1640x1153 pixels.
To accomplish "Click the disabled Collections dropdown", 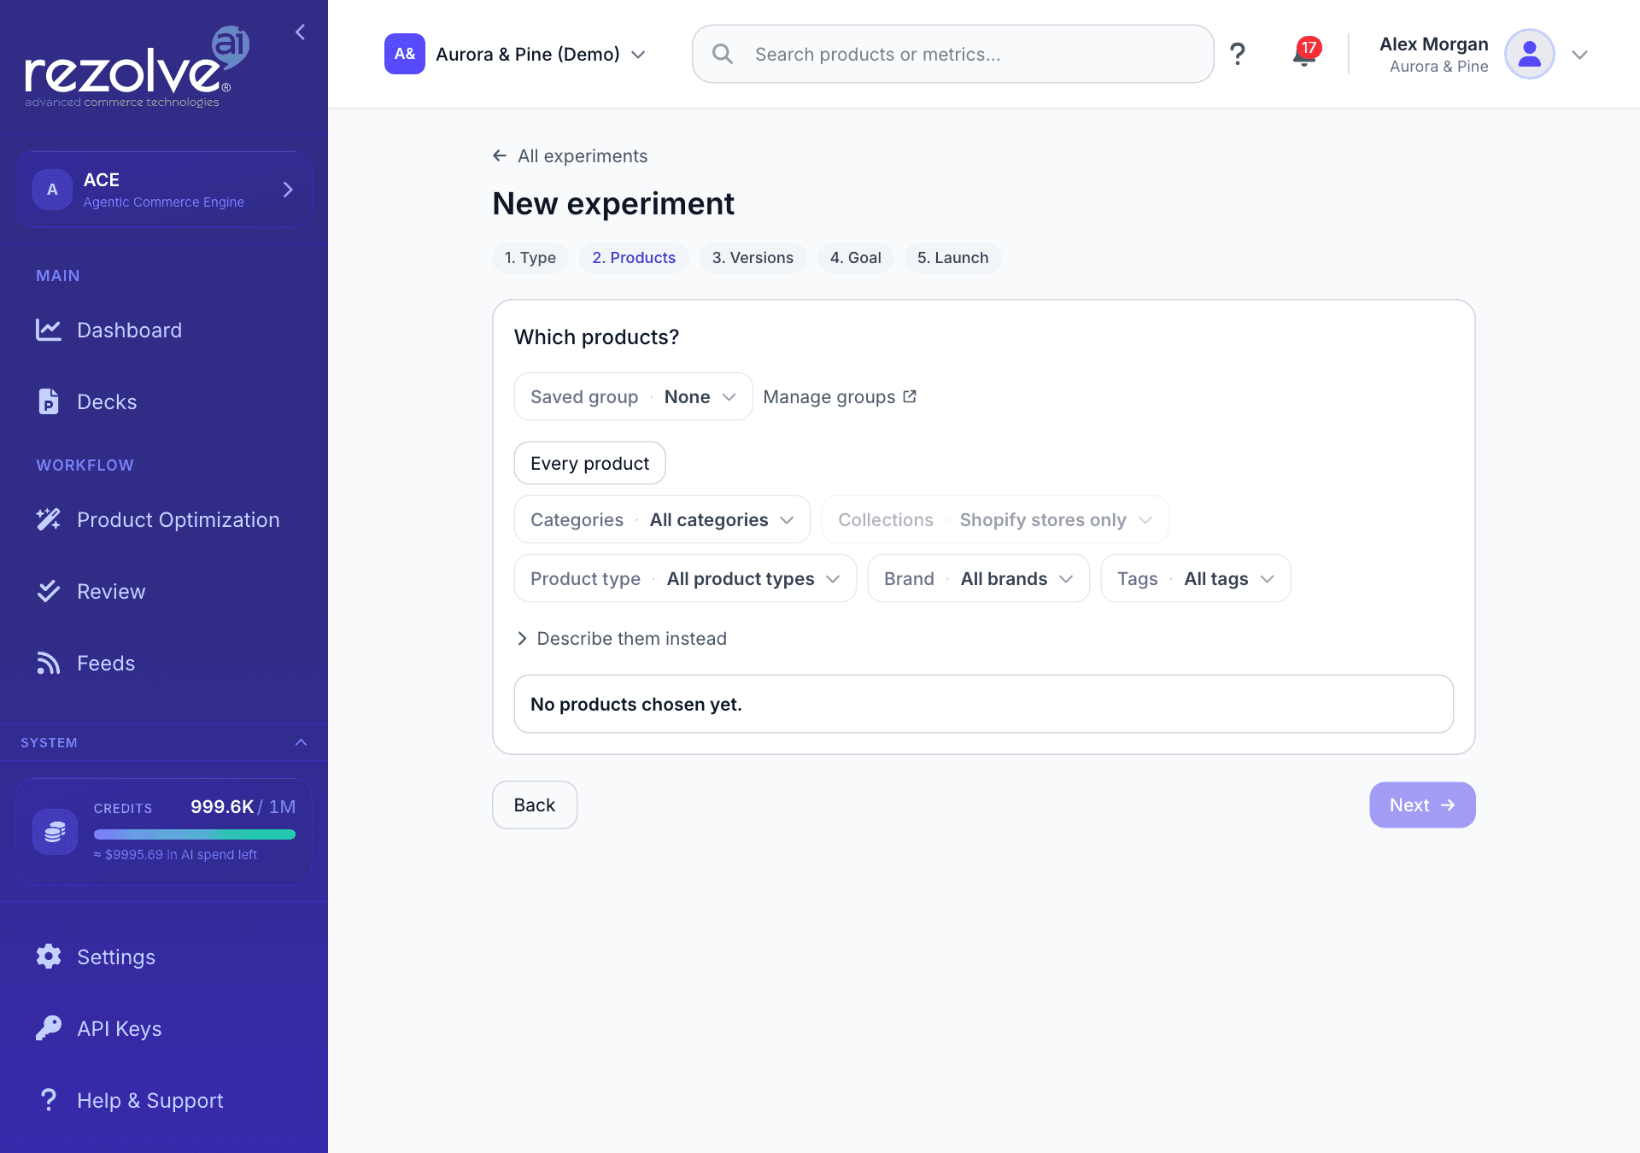I will [x=995, y=519].
